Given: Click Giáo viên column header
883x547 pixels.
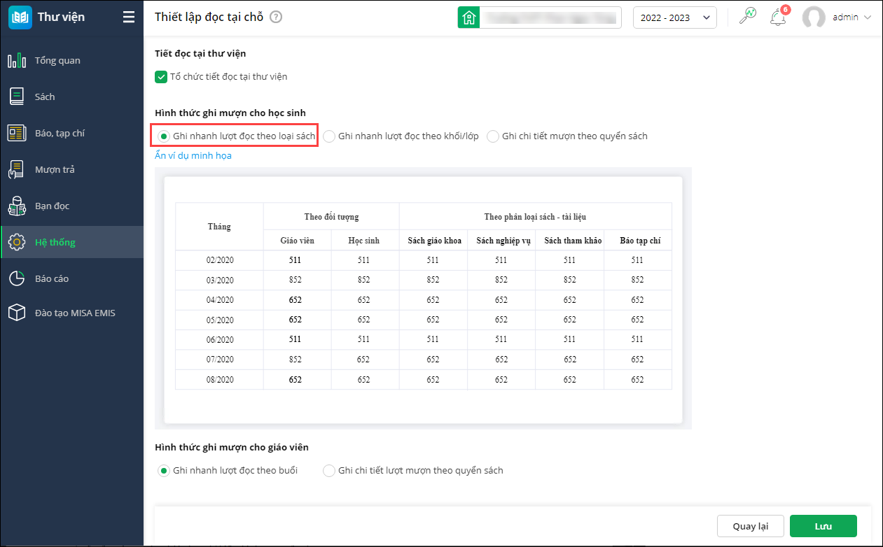Looking at the screenshot, I should point(298,241).
